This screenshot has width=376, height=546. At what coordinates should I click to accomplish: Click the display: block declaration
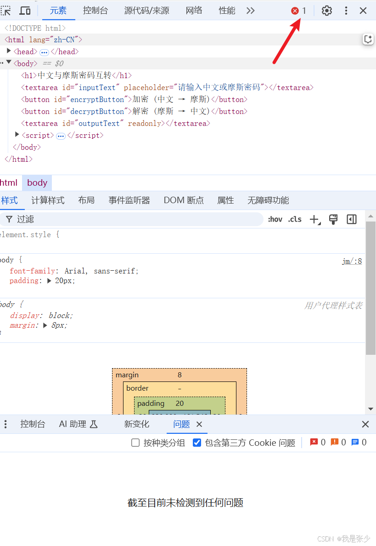41,315
